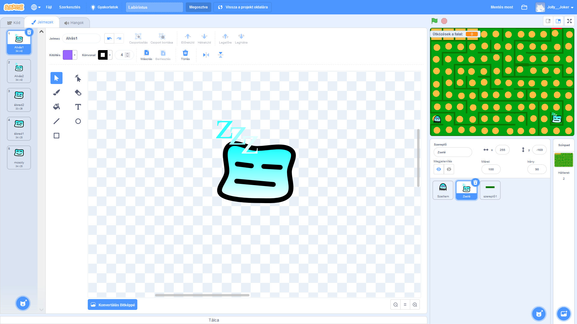Image resolution: width=577 pixels, height=324 pixels.
Task: Hide the sprite with crossed-eye icon
Action: tap(449, 169)
